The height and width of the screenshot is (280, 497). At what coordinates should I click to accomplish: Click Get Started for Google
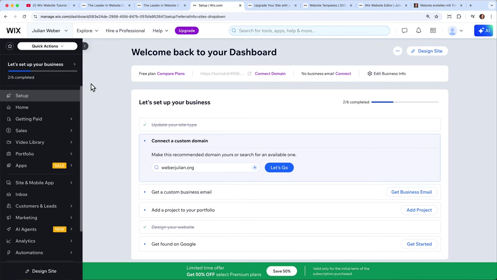click(x=419, y=244)
